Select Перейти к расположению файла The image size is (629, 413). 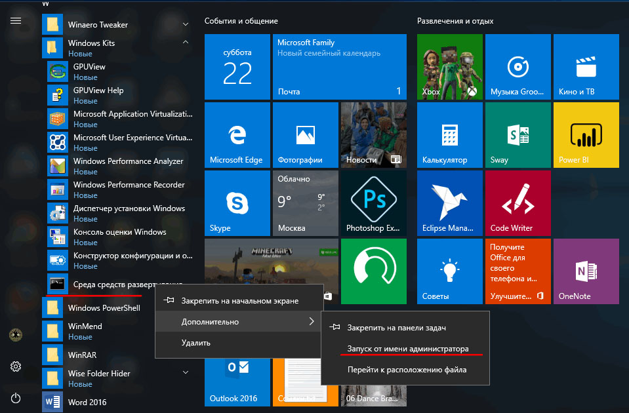(405, 370)
